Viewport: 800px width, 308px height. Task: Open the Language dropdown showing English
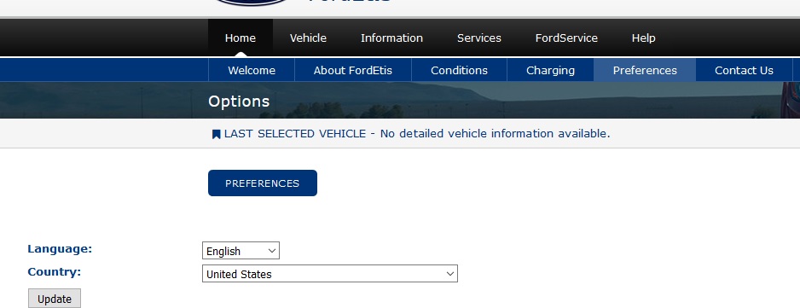click(x=241, y=251)
